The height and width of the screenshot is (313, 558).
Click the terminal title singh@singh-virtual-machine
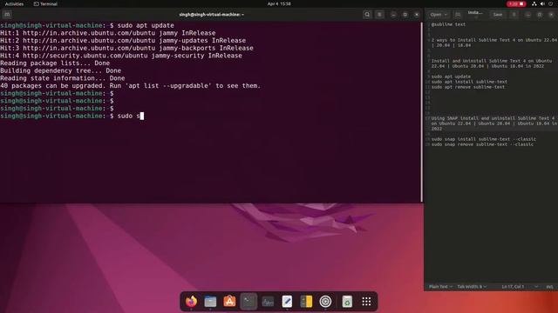point(211,15)
